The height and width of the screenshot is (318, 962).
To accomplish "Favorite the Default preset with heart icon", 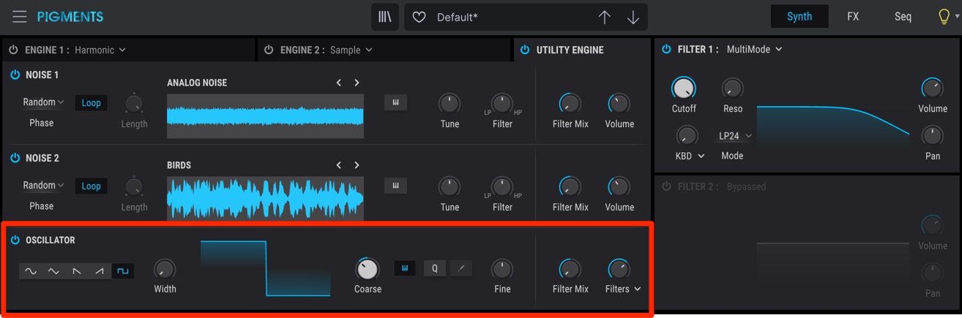I will click(419, 17).
